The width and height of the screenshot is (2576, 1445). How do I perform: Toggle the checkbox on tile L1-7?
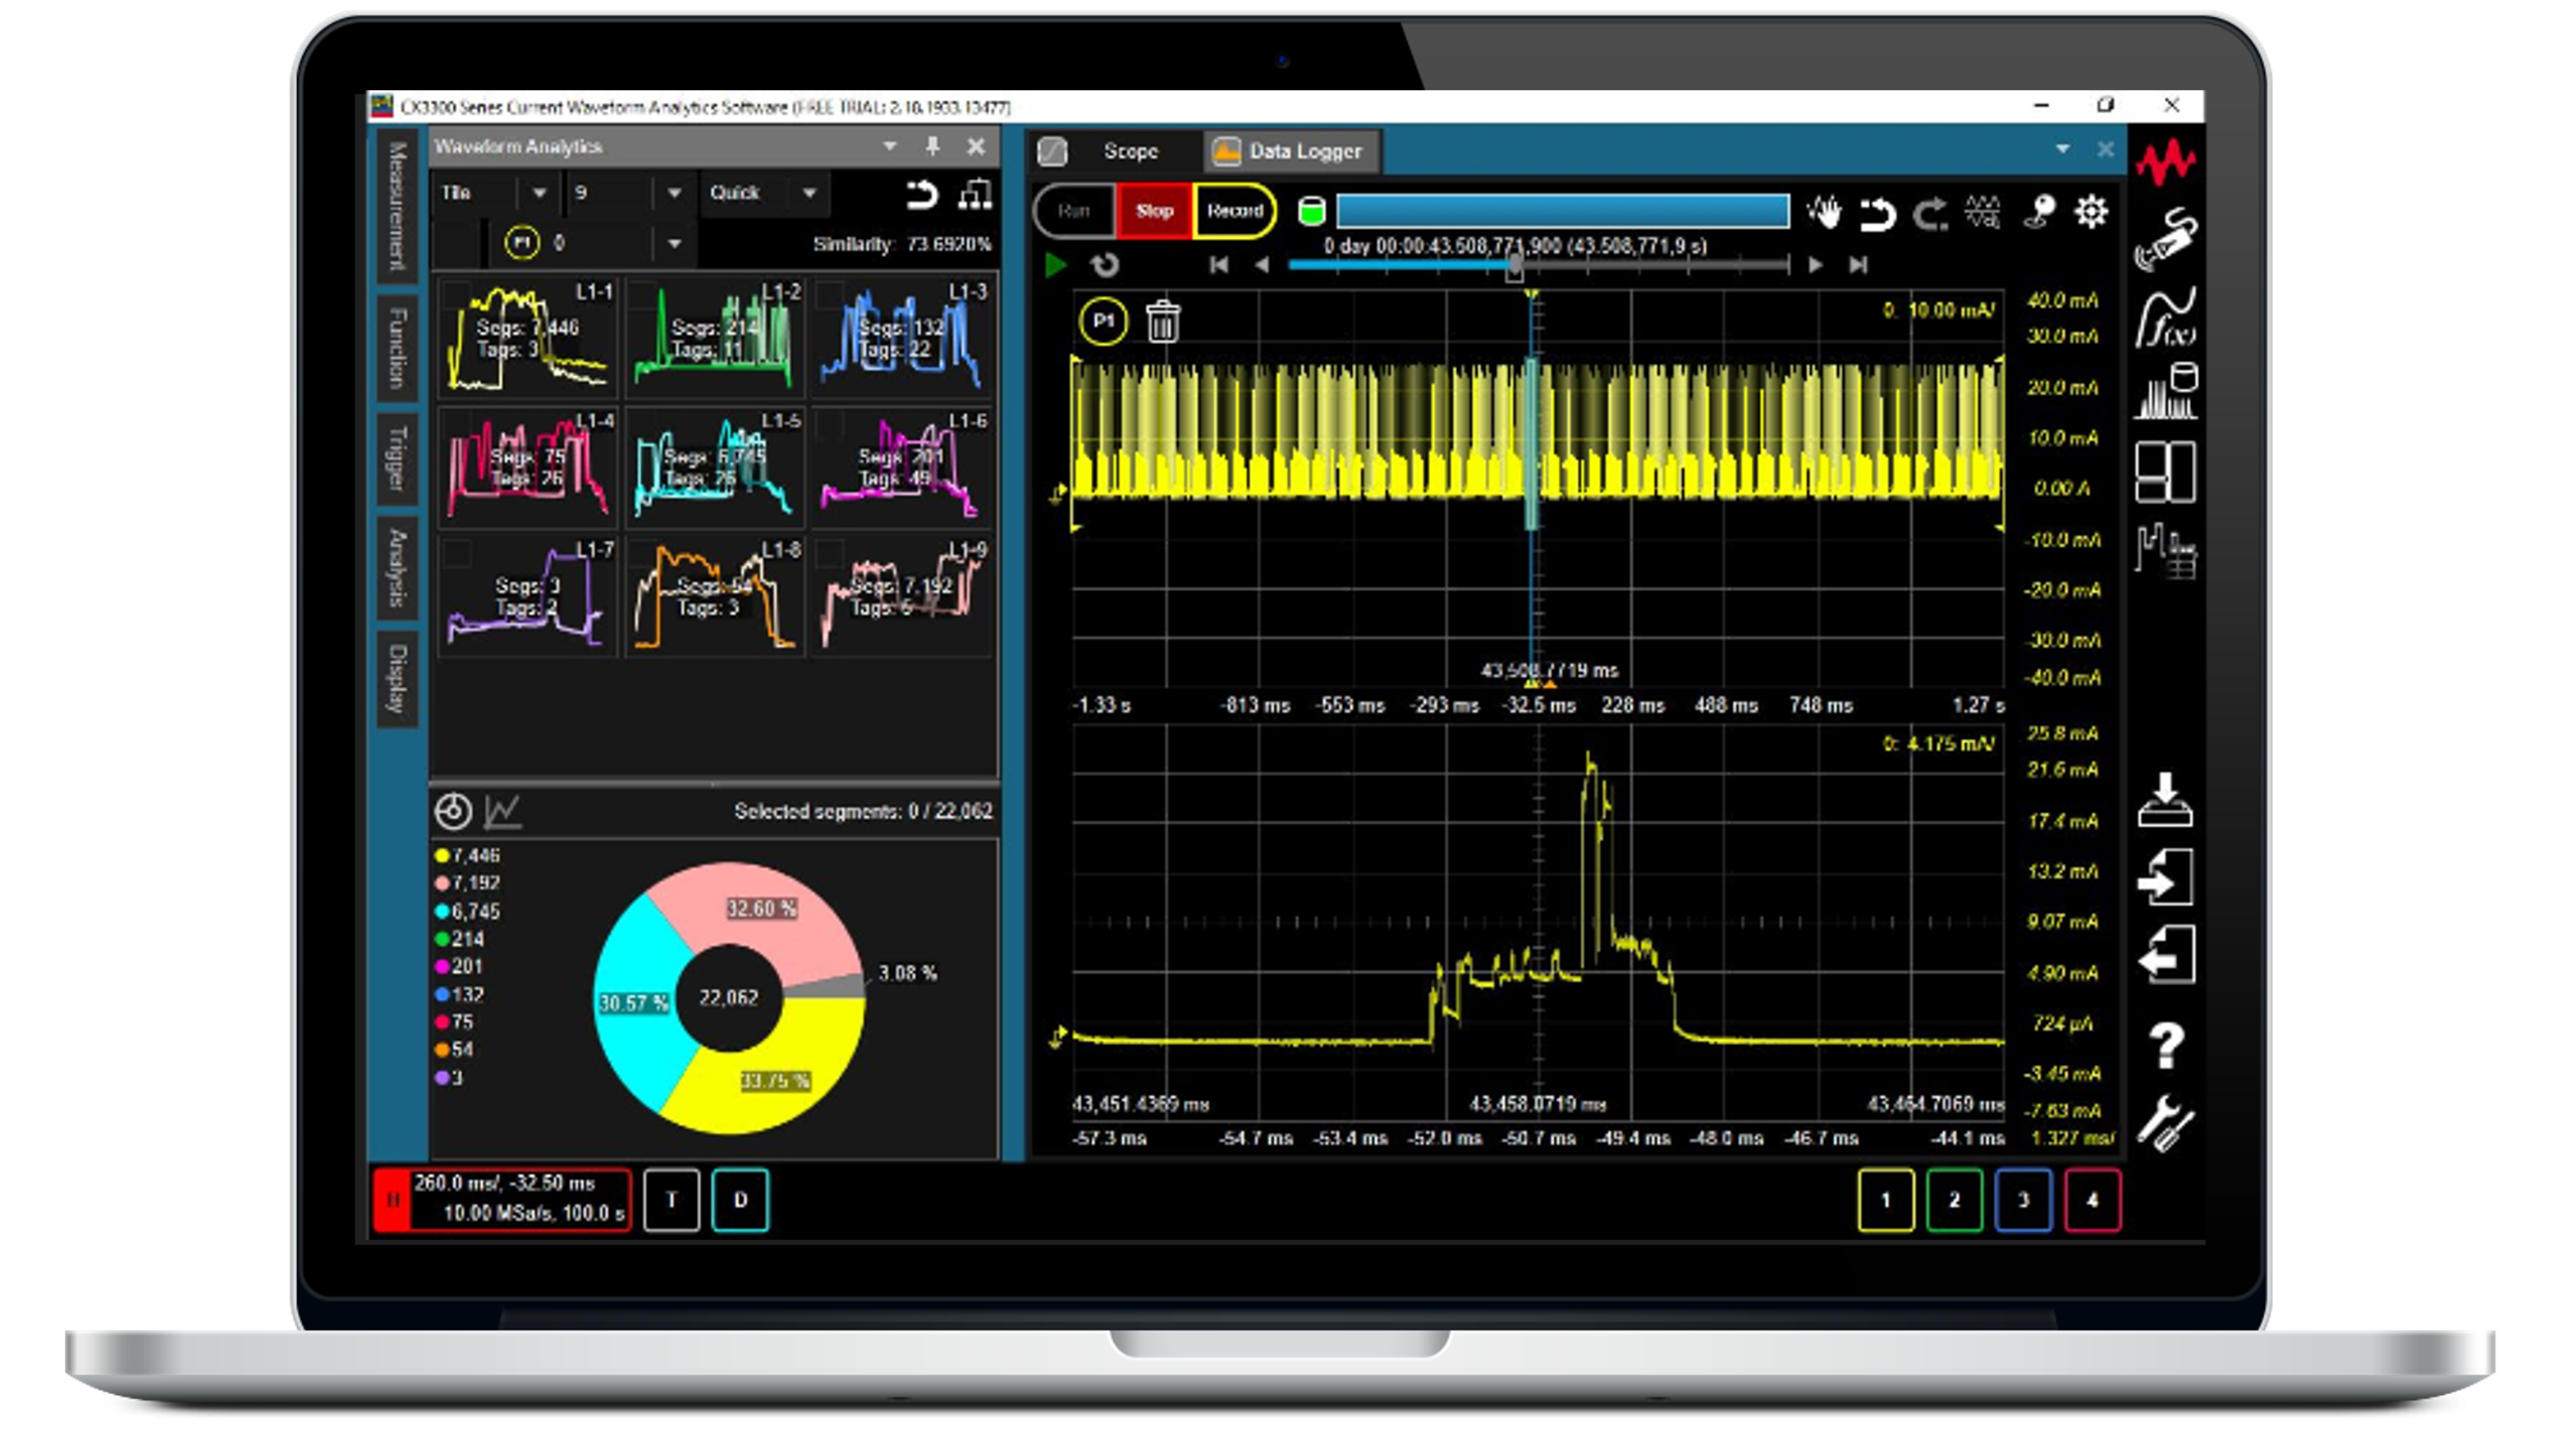[x=457, y=553]
